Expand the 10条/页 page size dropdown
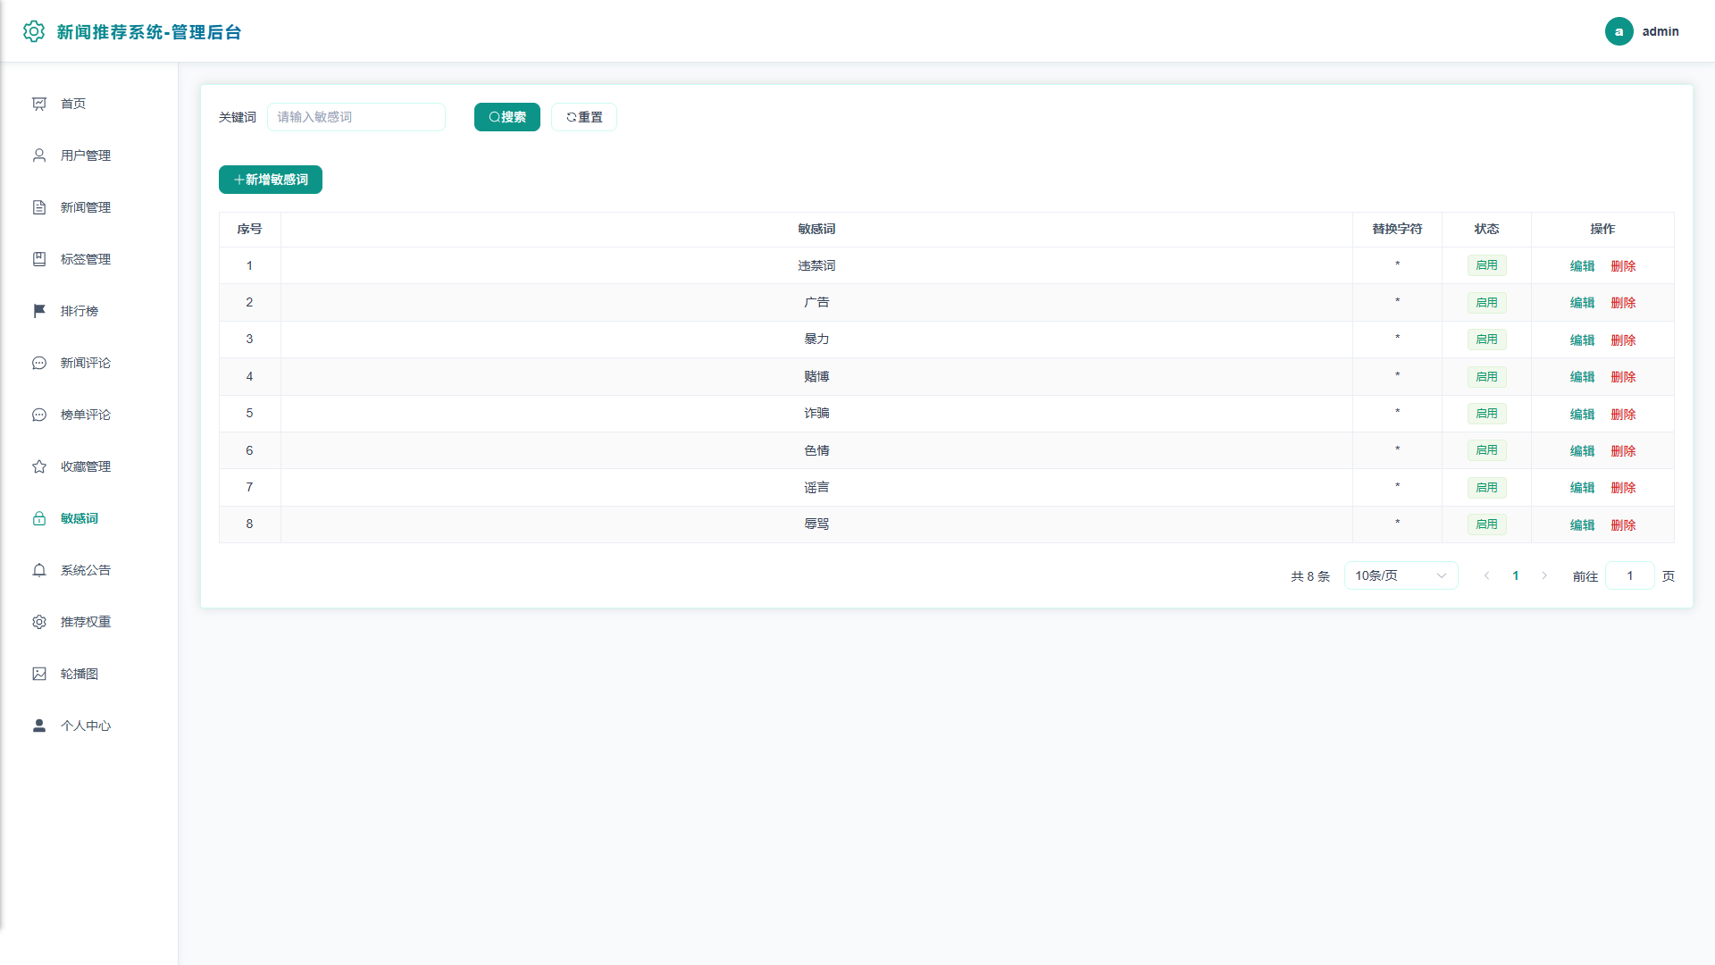1715x965 pixels. [1401, 575]
